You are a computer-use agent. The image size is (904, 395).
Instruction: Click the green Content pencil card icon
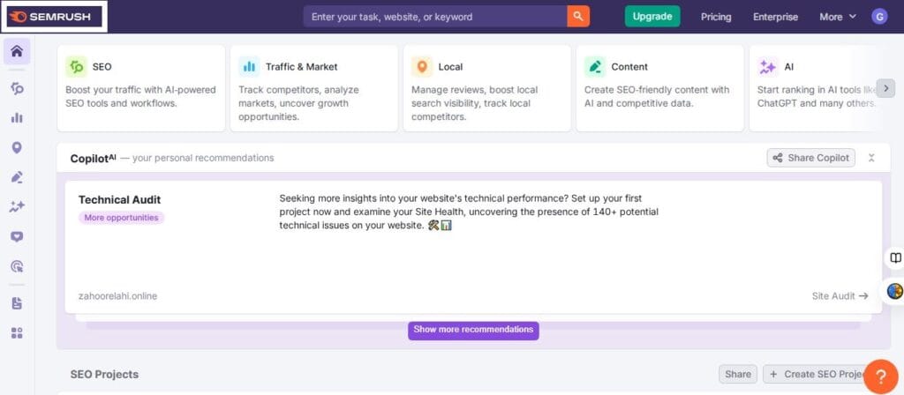coord(595,67)
